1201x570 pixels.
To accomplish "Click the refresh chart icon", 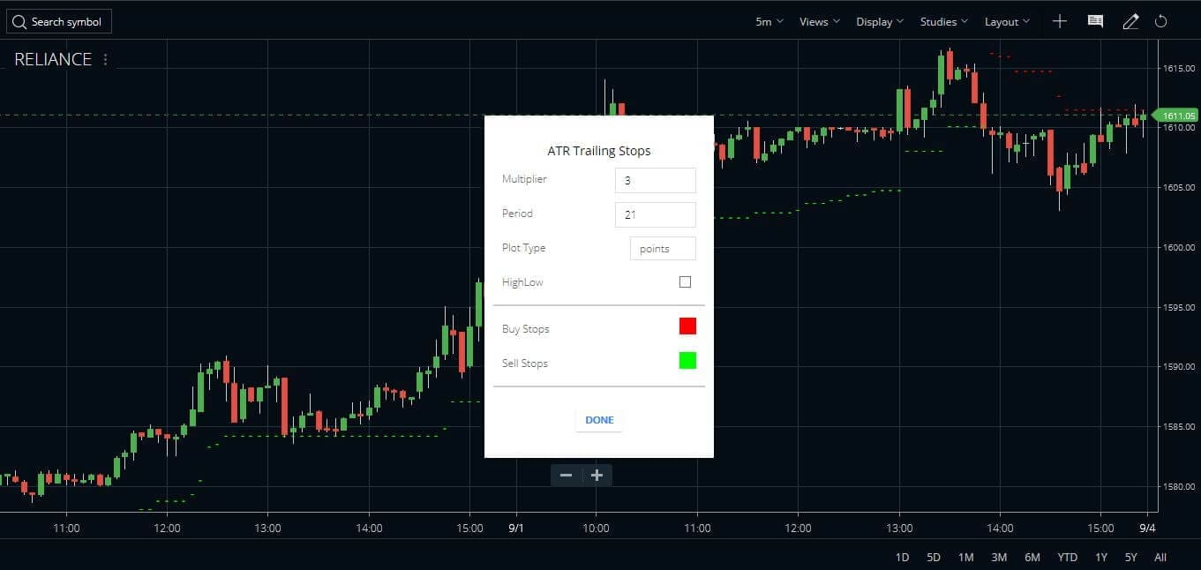I will 1161,21.
